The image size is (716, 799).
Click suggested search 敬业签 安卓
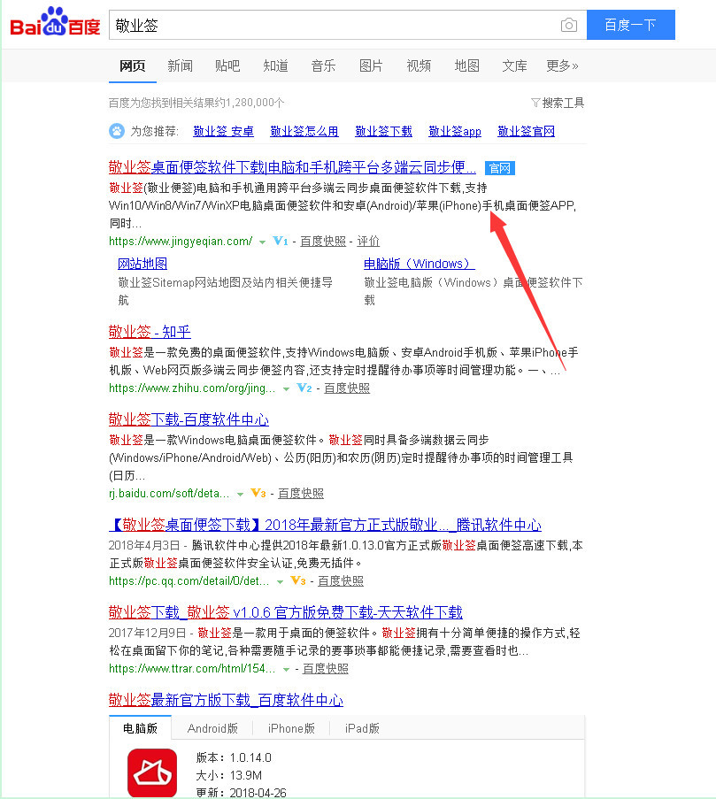(223, 131)
